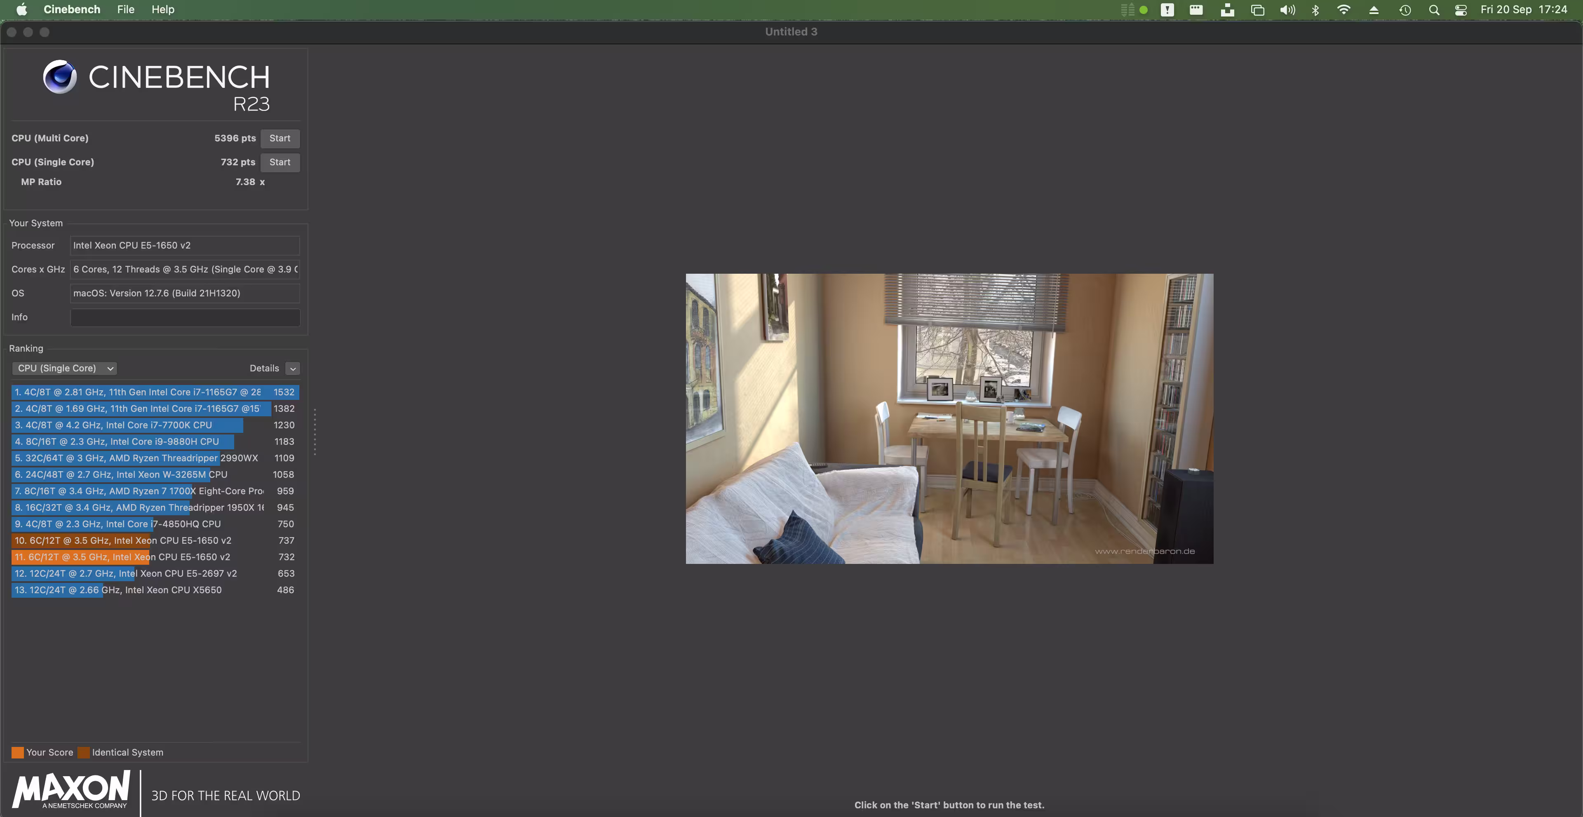1583x817 pixels.
Task: Click the Bluetooth status icon
Action: click(x=1315, y=10)
